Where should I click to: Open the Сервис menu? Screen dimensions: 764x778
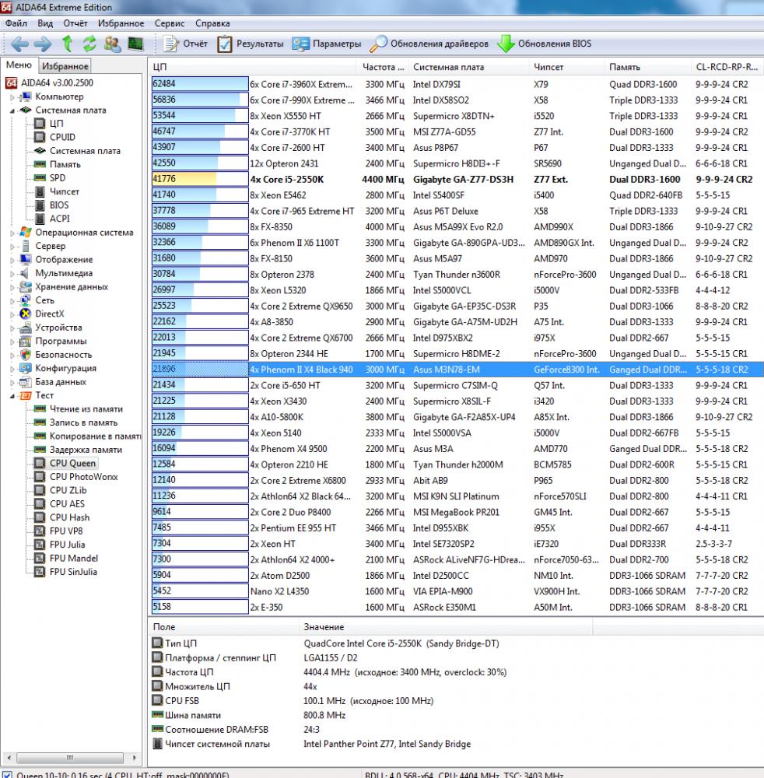point(170,23)
